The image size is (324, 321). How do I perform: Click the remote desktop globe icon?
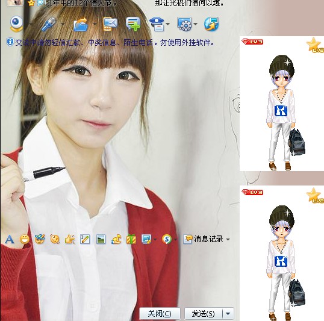(x=211, y=24)
